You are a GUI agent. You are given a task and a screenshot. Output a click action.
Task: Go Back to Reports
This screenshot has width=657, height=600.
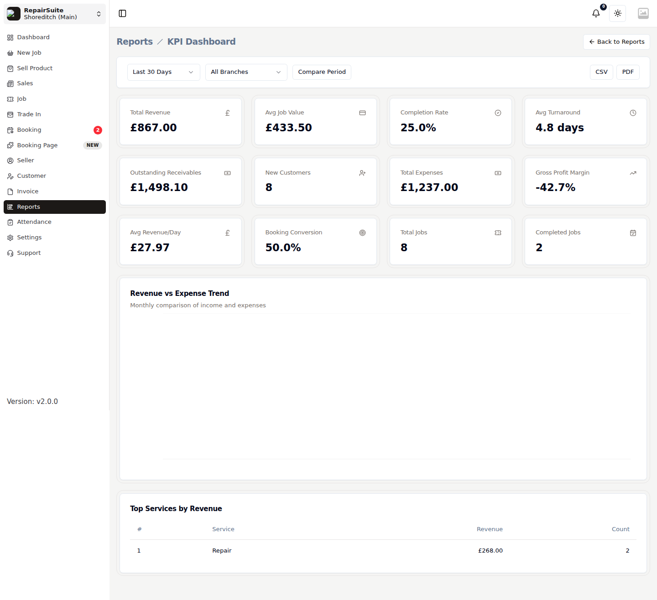coord(616,41)
